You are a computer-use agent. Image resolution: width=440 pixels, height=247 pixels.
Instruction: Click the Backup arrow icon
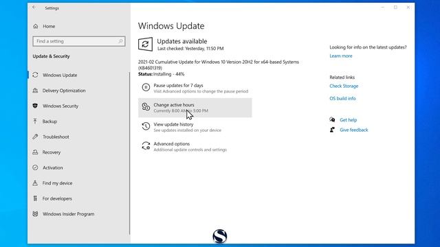pos(35,121)
